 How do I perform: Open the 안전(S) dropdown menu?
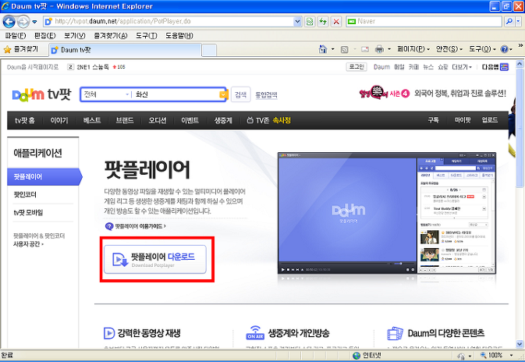449,49
